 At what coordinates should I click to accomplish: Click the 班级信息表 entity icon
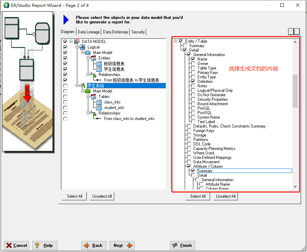99,64
